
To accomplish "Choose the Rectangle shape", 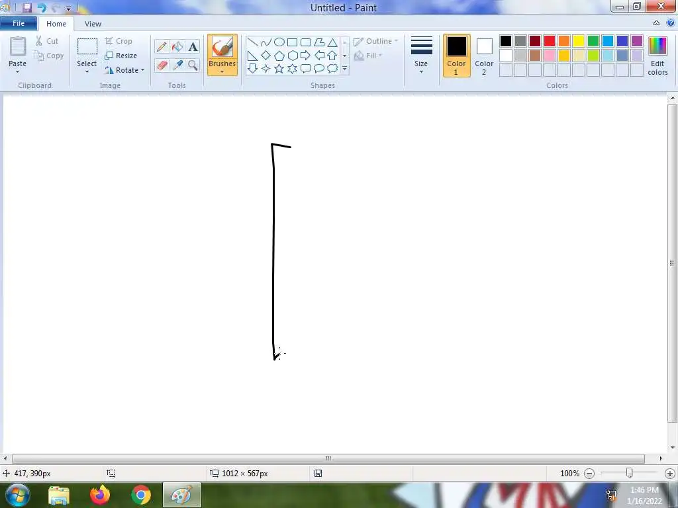I will (x=292, y=42).
